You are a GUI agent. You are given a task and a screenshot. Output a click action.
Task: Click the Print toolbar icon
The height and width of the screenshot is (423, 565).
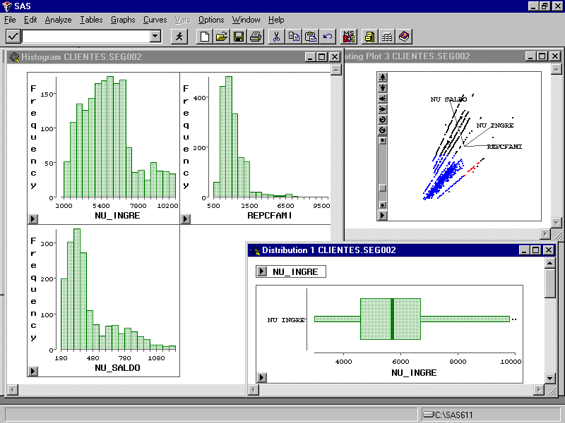[x=255, y=36]
